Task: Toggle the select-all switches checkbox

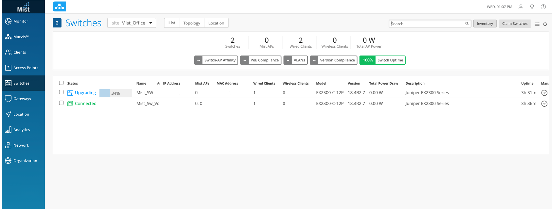Action: pos(61,83)
